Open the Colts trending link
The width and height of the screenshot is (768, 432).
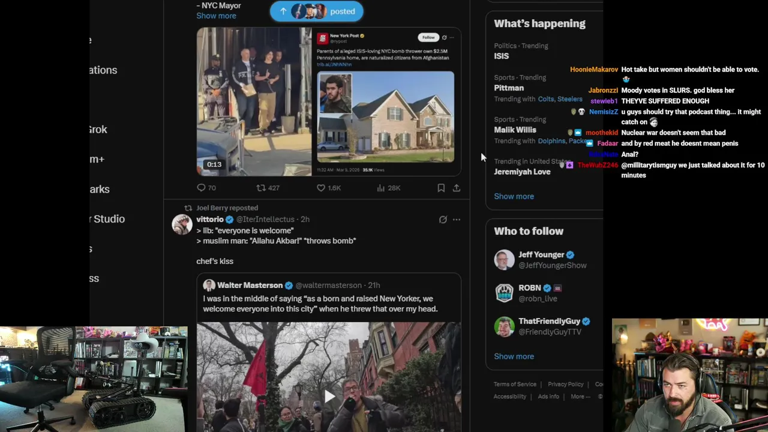click(x=546, y=99)
